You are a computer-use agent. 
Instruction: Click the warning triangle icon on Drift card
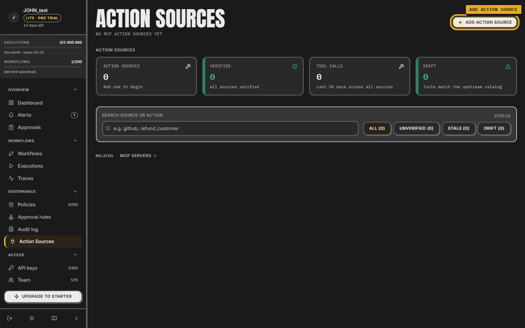508,66
